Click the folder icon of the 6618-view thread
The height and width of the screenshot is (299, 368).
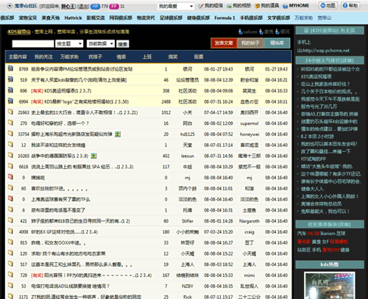[x=10, y=166]
